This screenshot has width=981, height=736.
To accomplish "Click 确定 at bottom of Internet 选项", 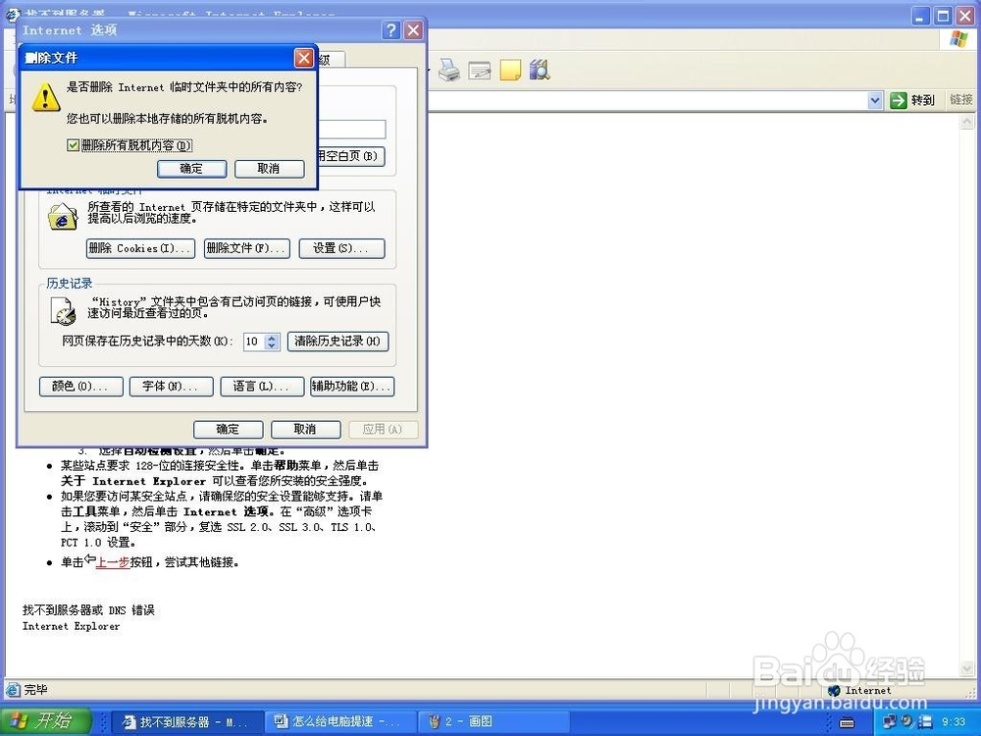I will pyautogui.click(x=228, y=430).
